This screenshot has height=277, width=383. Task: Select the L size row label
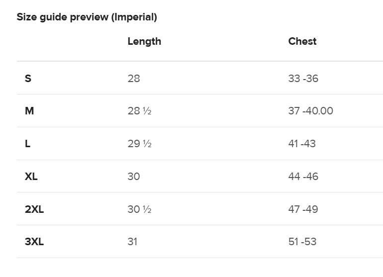tap(28, 144)
